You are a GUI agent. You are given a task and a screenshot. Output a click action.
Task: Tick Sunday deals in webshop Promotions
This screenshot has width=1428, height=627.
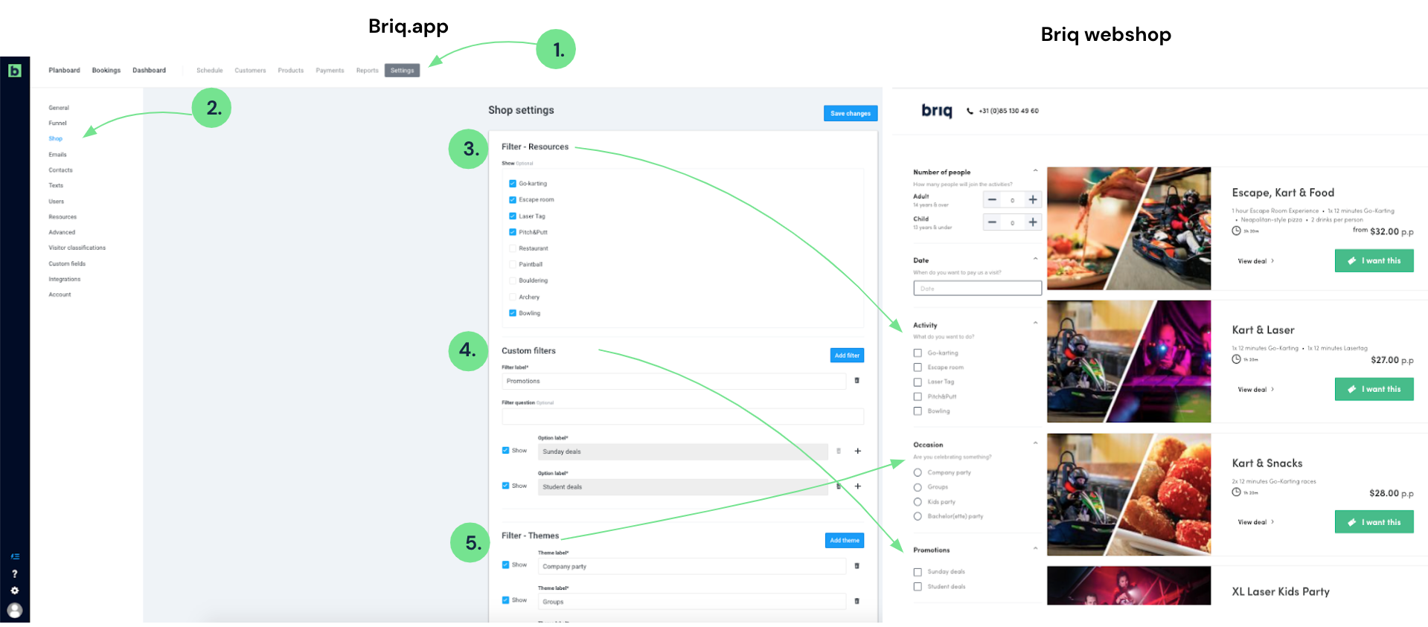918,572
